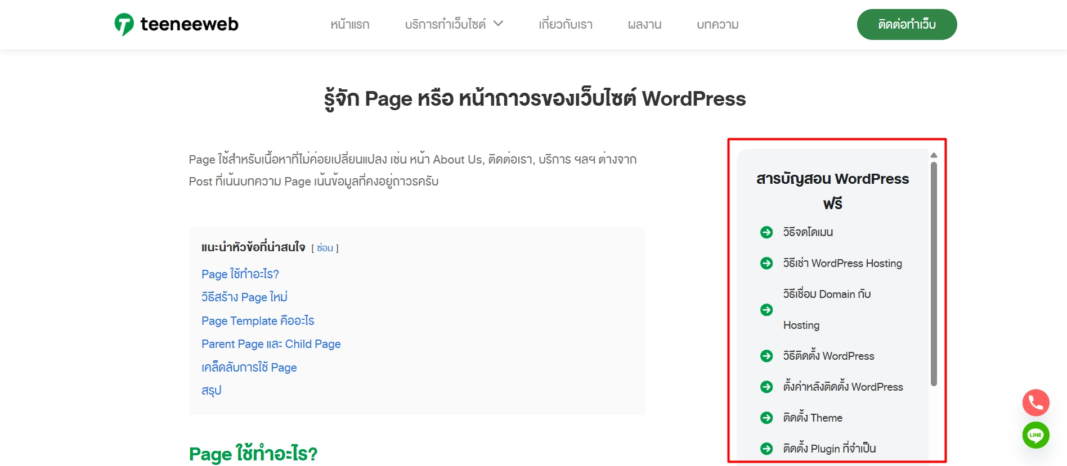Image resolution: width=1067 pixels, height=466 pixels.
Task: Jump to Page Template คืออะไร link
Action: tap(258, 320)
